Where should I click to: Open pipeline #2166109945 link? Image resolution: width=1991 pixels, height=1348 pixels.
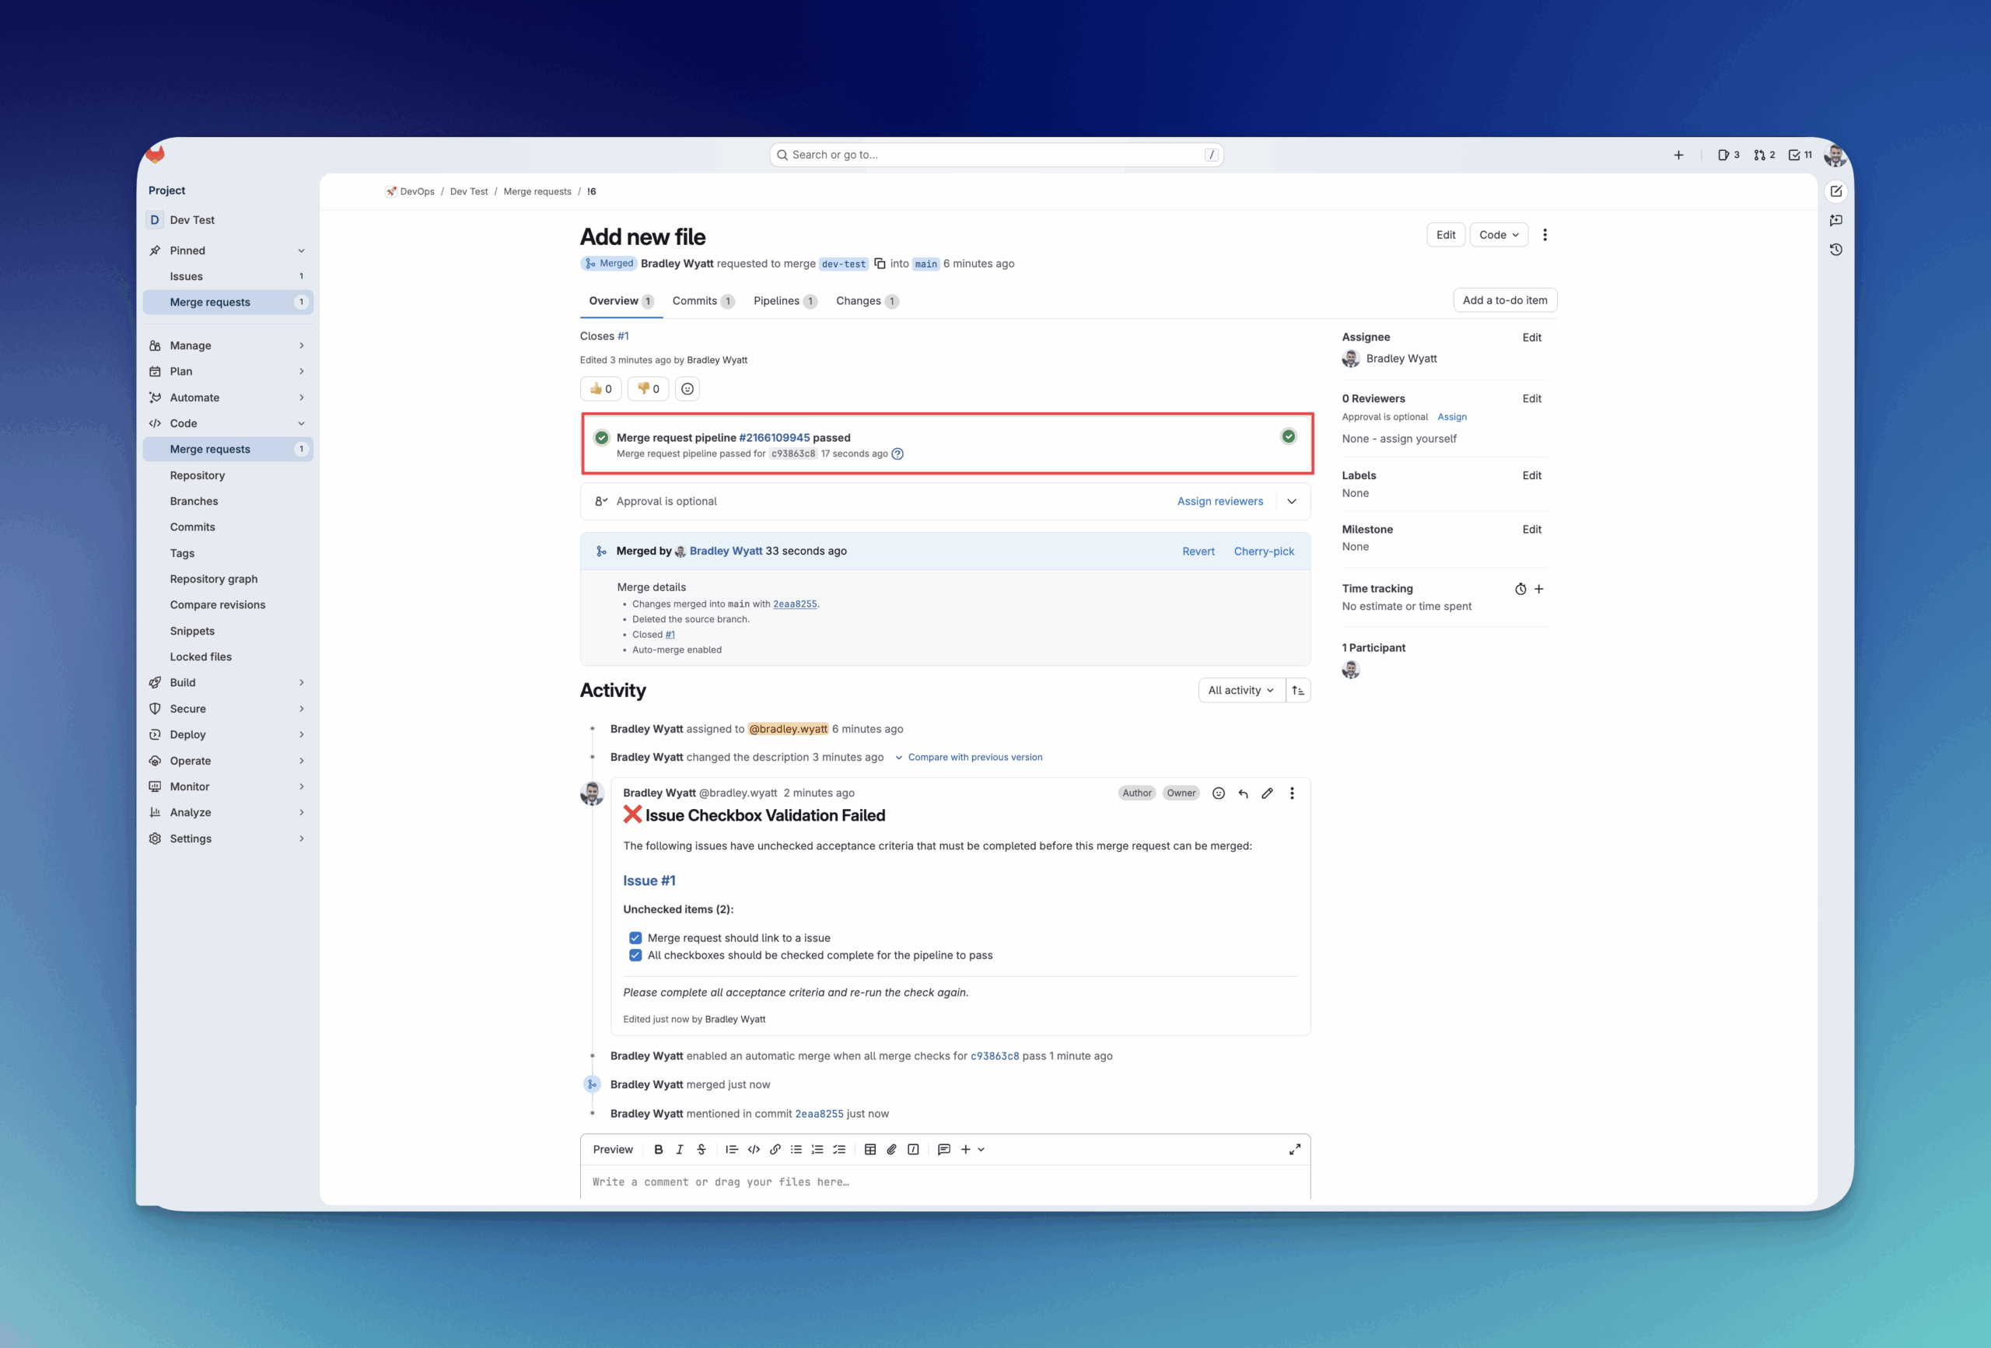(x=774, y=437)
